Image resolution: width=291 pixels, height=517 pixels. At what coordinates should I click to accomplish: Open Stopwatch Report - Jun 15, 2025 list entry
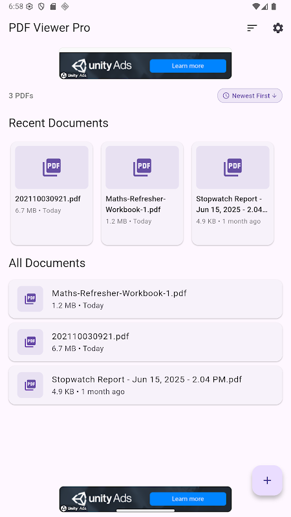pos(145,385)
